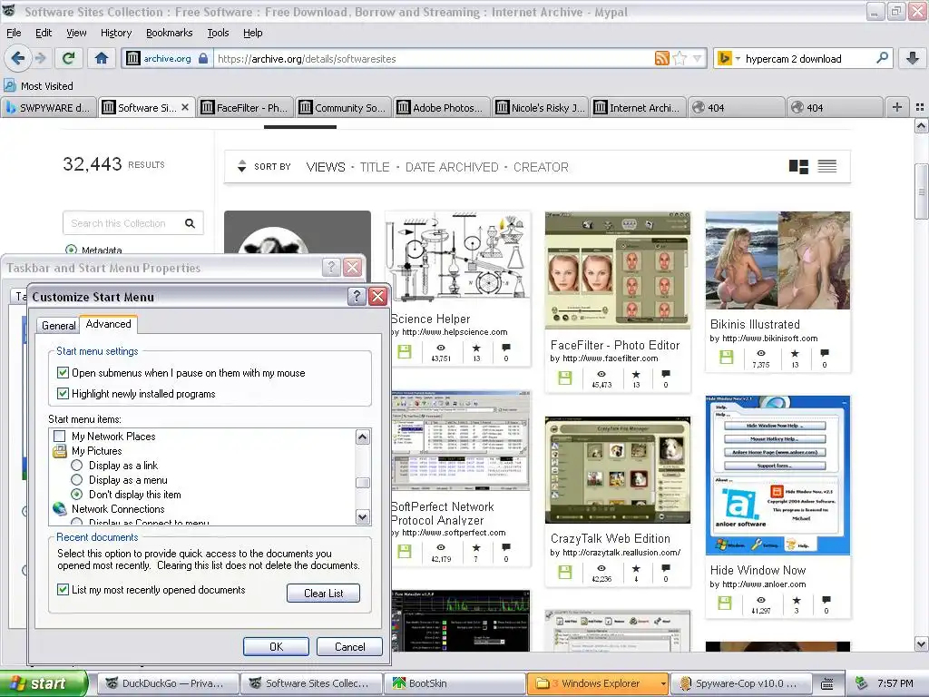Open the search engine selector dropdown
Screen dimensions: 929x697
point(738,58)
